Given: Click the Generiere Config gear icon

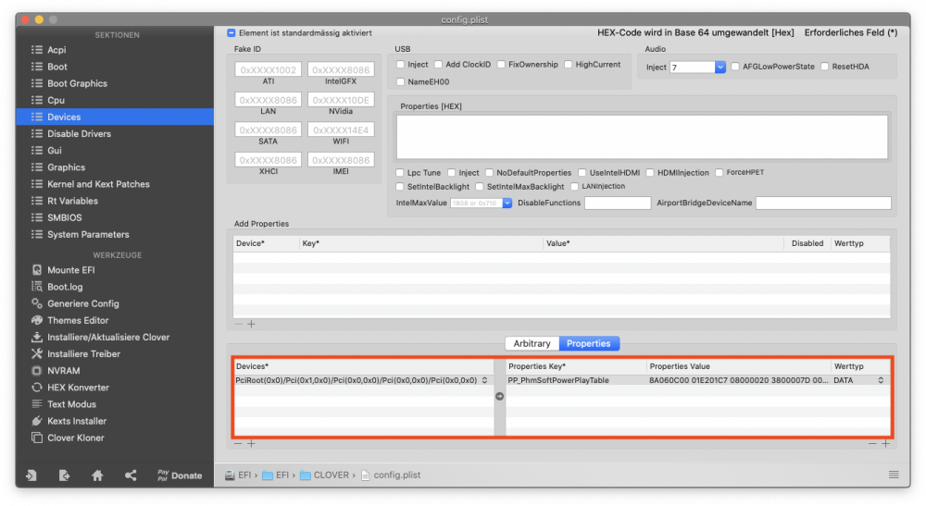Looking at the screenshot, I should [37, 303].
